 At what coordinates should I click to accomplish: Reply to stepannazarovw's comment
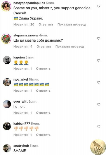click(x=44, y=46)
